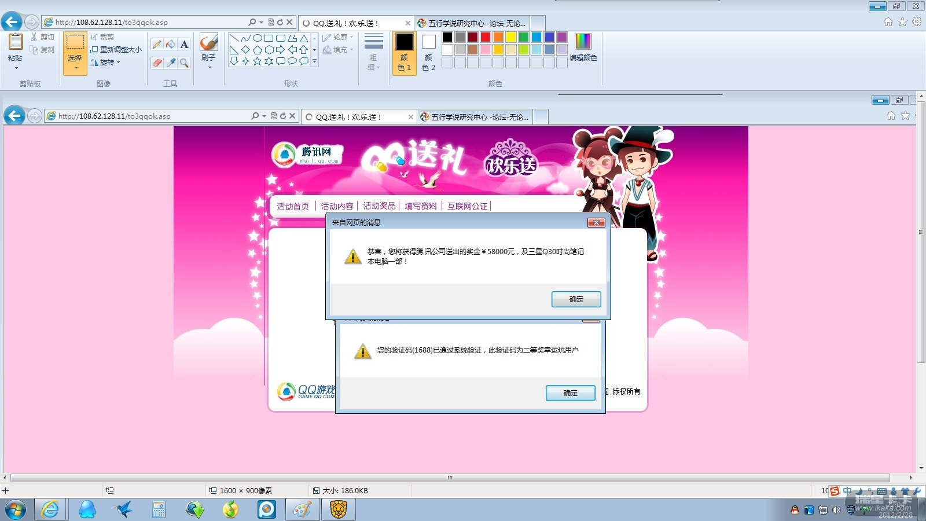Viewport: 926px width, 521px height.
Task: Choose the Eraser tool
Action: point(157,63)
